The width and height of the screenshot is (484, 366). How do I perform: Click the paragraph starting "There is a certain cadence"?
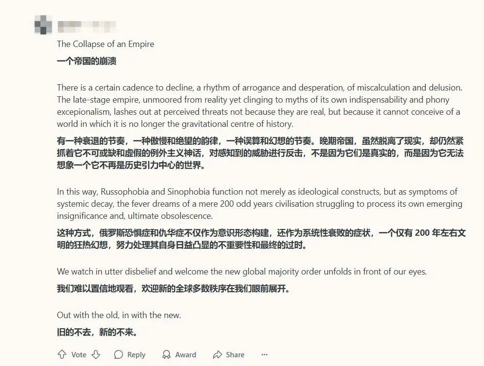[259, 106]
